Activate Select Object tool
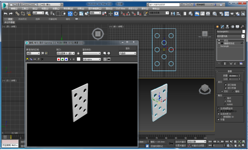Screen dimensions: 248x150 (x=47, y=14)
